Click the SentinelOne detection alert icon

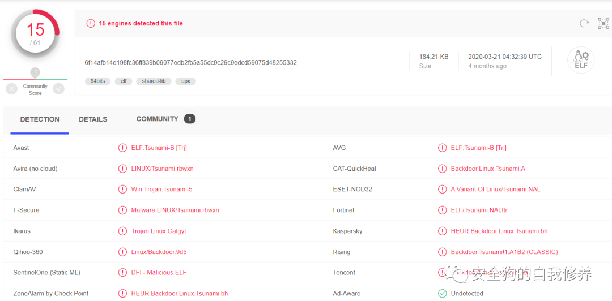122,273
